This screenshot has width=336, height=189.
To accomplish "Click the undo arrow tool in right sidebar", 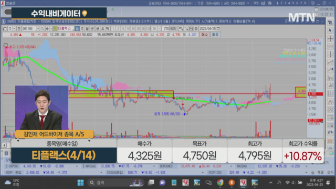I will point(330,132).
